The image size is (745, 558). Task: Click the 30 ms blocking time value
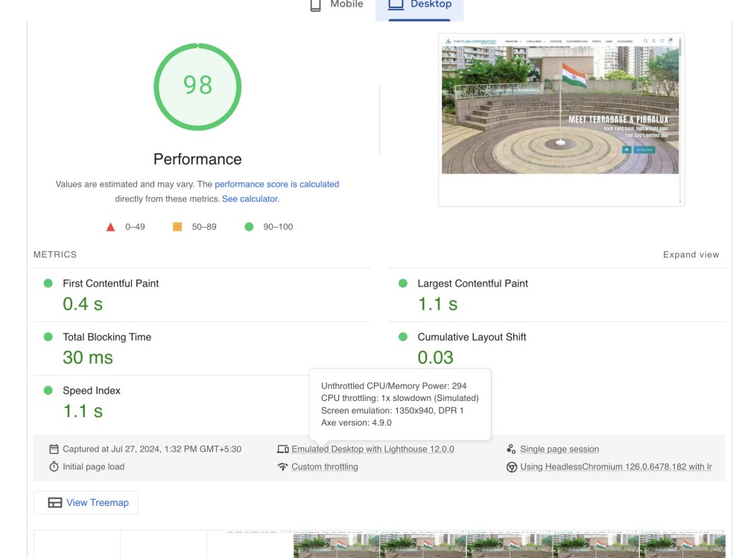pyautogui.click(x=88, y=358)
